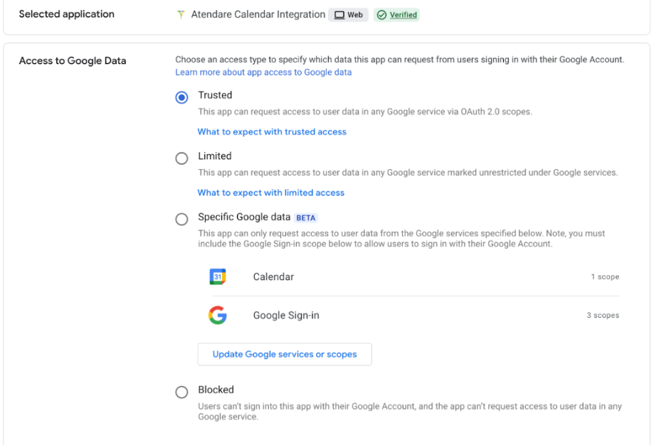
Task: Click the Web platform badge icon
Action: (x=339, y=15)
